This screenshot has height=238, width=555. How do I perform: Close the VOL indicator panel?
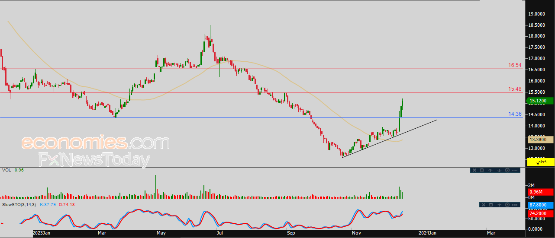(474, 170)
